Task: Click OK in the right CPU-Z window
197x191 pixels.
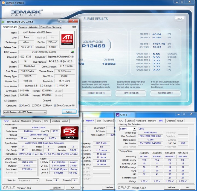Action: pos(187,187)
